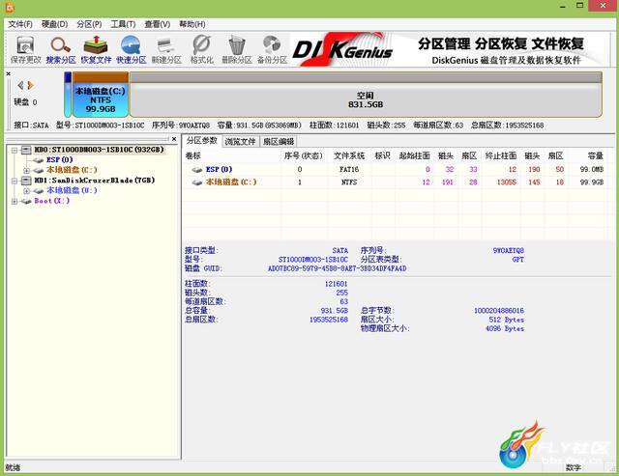
Task: Open the 文件(F) menu
Action: coord(20,24)
